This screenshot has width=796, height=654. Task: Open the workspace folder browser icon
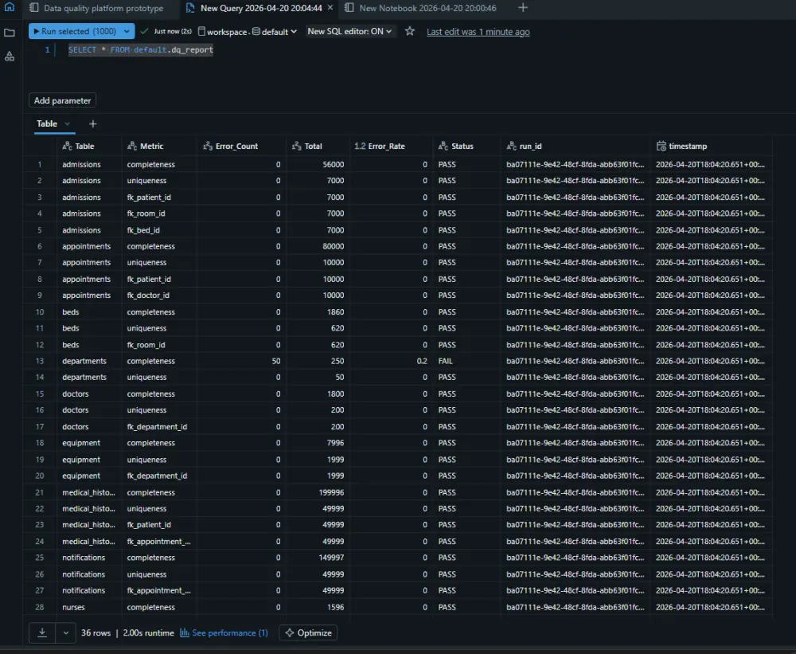click(9, 33)
